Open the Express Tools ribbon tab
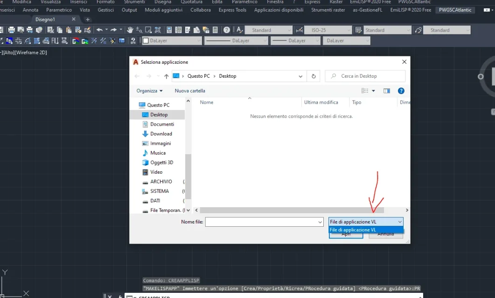 coord(232,10)
